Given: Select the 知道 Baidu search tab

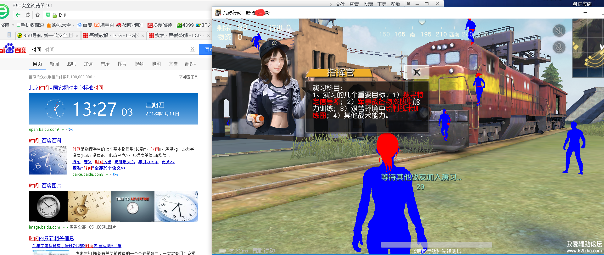Looking at the screenshot, I should (x=88, y=64).
